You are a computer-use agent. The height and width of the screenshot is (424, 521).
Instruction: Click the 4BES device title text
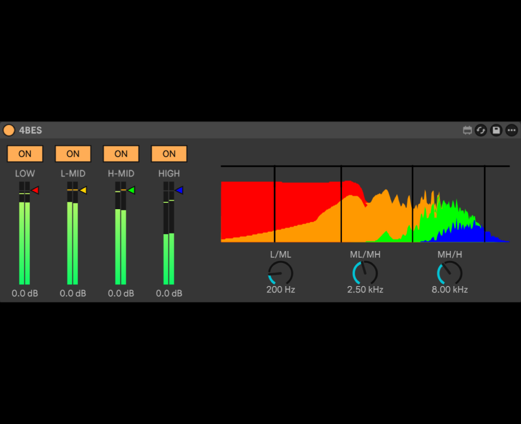(x=31, y=131)
